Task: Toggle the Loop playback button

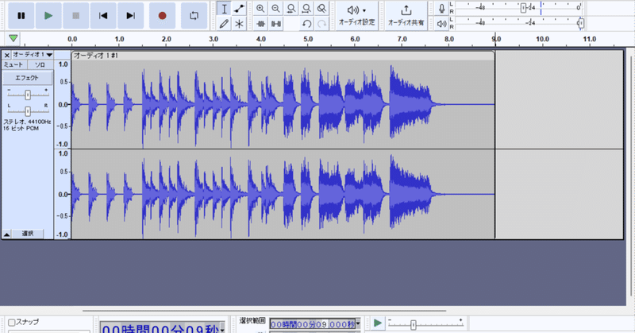Action: [194, 15]
